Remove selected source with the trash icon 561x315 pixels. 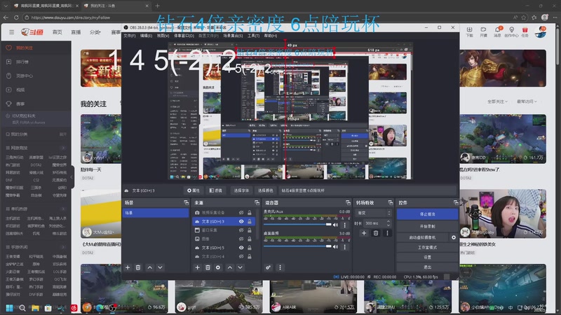click(x=208, y=267)
